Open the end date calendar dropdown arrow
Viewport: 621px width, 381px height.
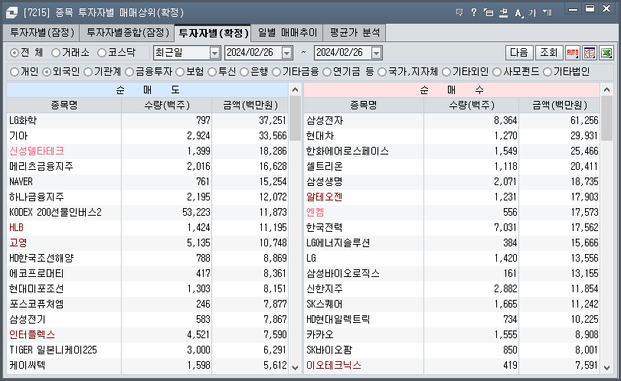pyautogui.click(x=376, y=53)
